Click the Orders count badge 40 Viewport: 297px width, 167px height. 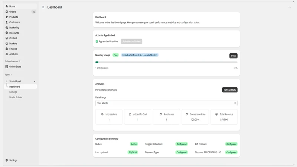[34, 12]
